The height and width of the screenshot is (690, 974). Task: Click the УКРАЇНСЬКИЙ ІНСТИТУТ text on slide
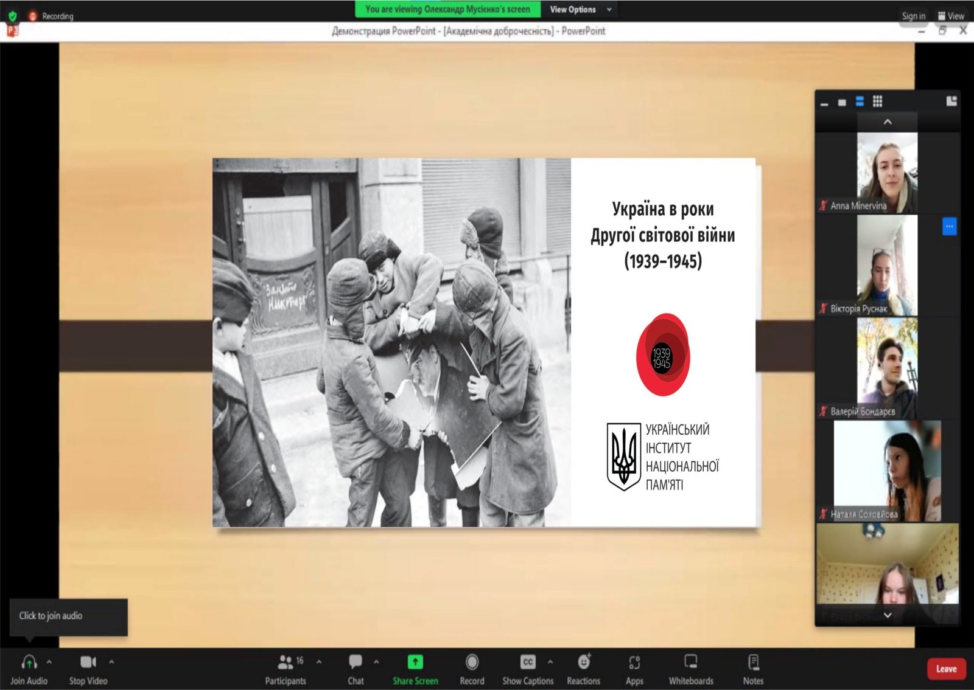pyautogui.click(x=678, y=439)
